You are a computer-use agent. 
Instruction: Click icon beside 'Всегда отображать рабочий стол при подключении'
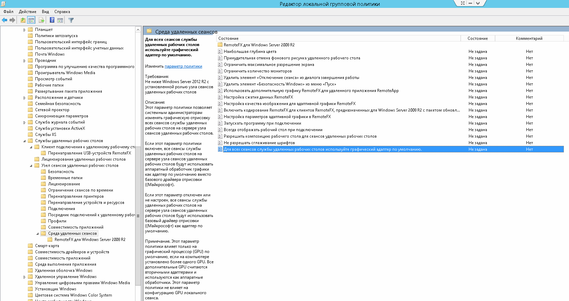point(220,130)
